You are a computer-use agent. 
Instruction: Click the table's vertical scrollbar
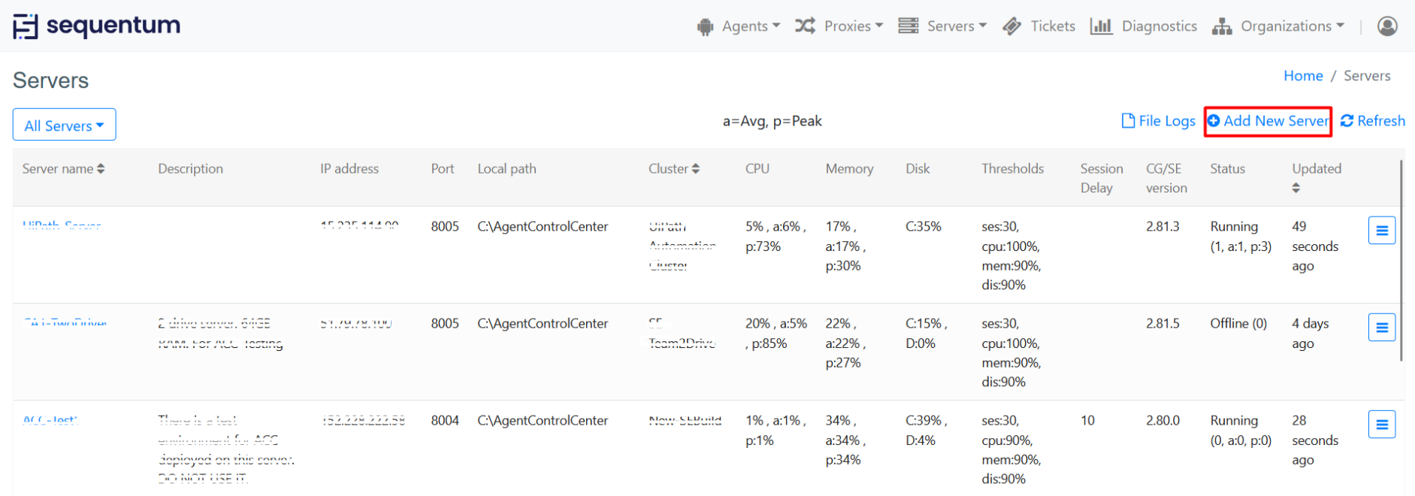1401,259
